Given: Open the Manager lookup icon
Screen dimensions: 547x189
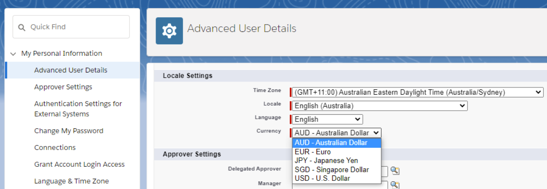Looking at the screenshot, I should (x=395, y=184).
